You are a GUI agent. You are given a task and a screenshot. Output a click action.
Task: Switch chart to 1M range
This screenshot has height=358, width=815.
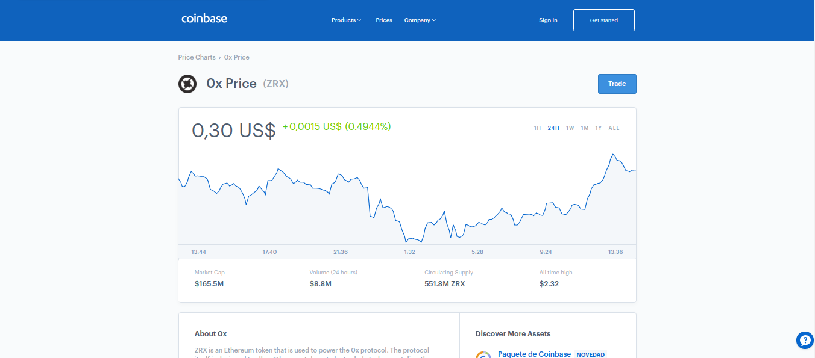coord(585,128)
